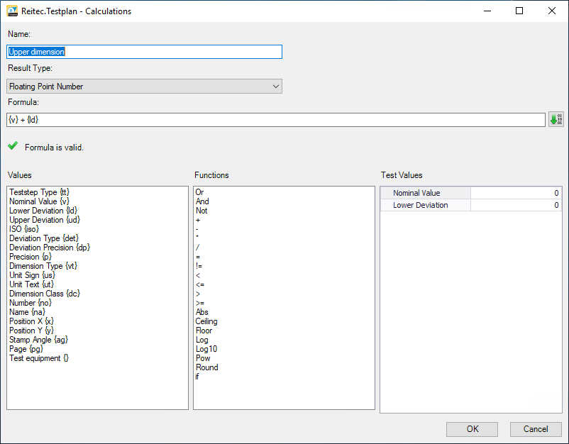Screen dimensions: 569x444
Task: Click inside the Formula input field
Action: 275,120
